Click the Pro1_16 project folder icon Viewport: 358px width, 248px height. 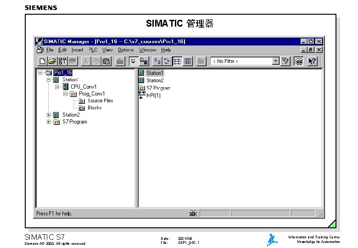tap(48, 73)
